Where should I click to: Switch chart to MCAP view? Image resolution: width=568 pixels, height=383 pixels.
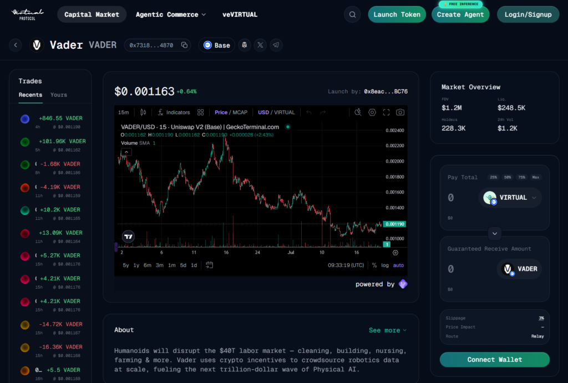point(240,112)
